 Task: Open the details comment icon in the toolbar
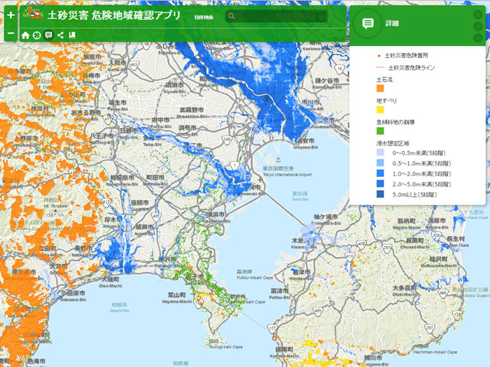pos(49,35)
